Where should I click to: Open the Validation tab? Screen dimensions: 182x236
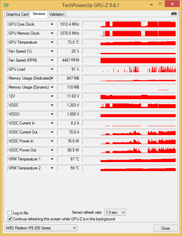[57, 14]
